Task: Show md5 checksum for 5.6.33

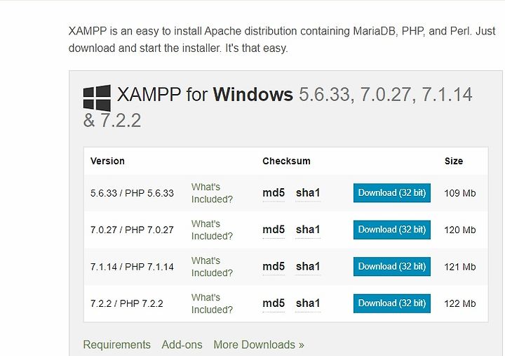Action: pyautogui.click(x=274, y=193)
